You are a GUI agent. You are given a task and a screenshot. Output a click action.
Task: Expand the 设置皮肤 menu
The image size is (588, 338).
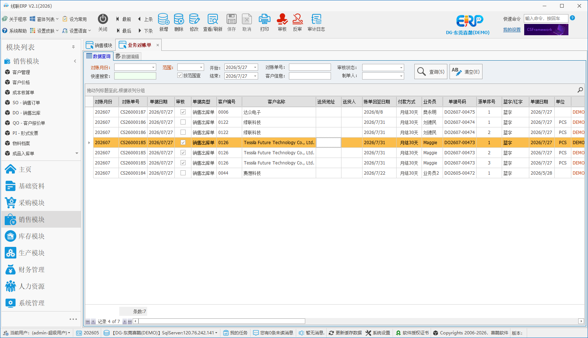[x=44, y=31]
